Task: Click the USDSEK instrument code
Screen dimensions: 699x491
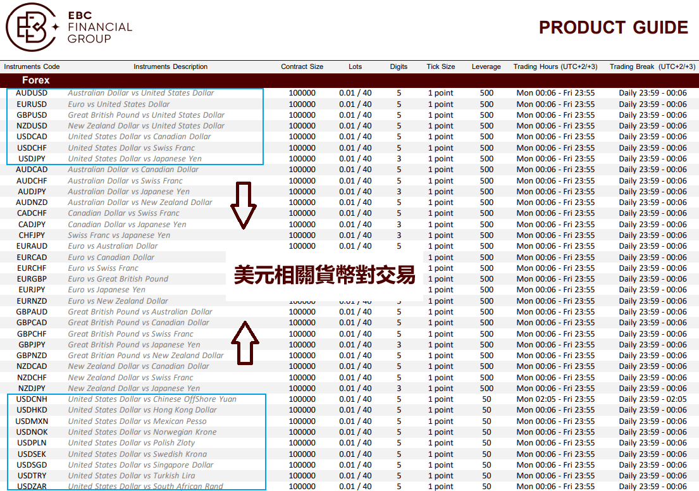Action: pyautogui.click(x=32, y=454)
